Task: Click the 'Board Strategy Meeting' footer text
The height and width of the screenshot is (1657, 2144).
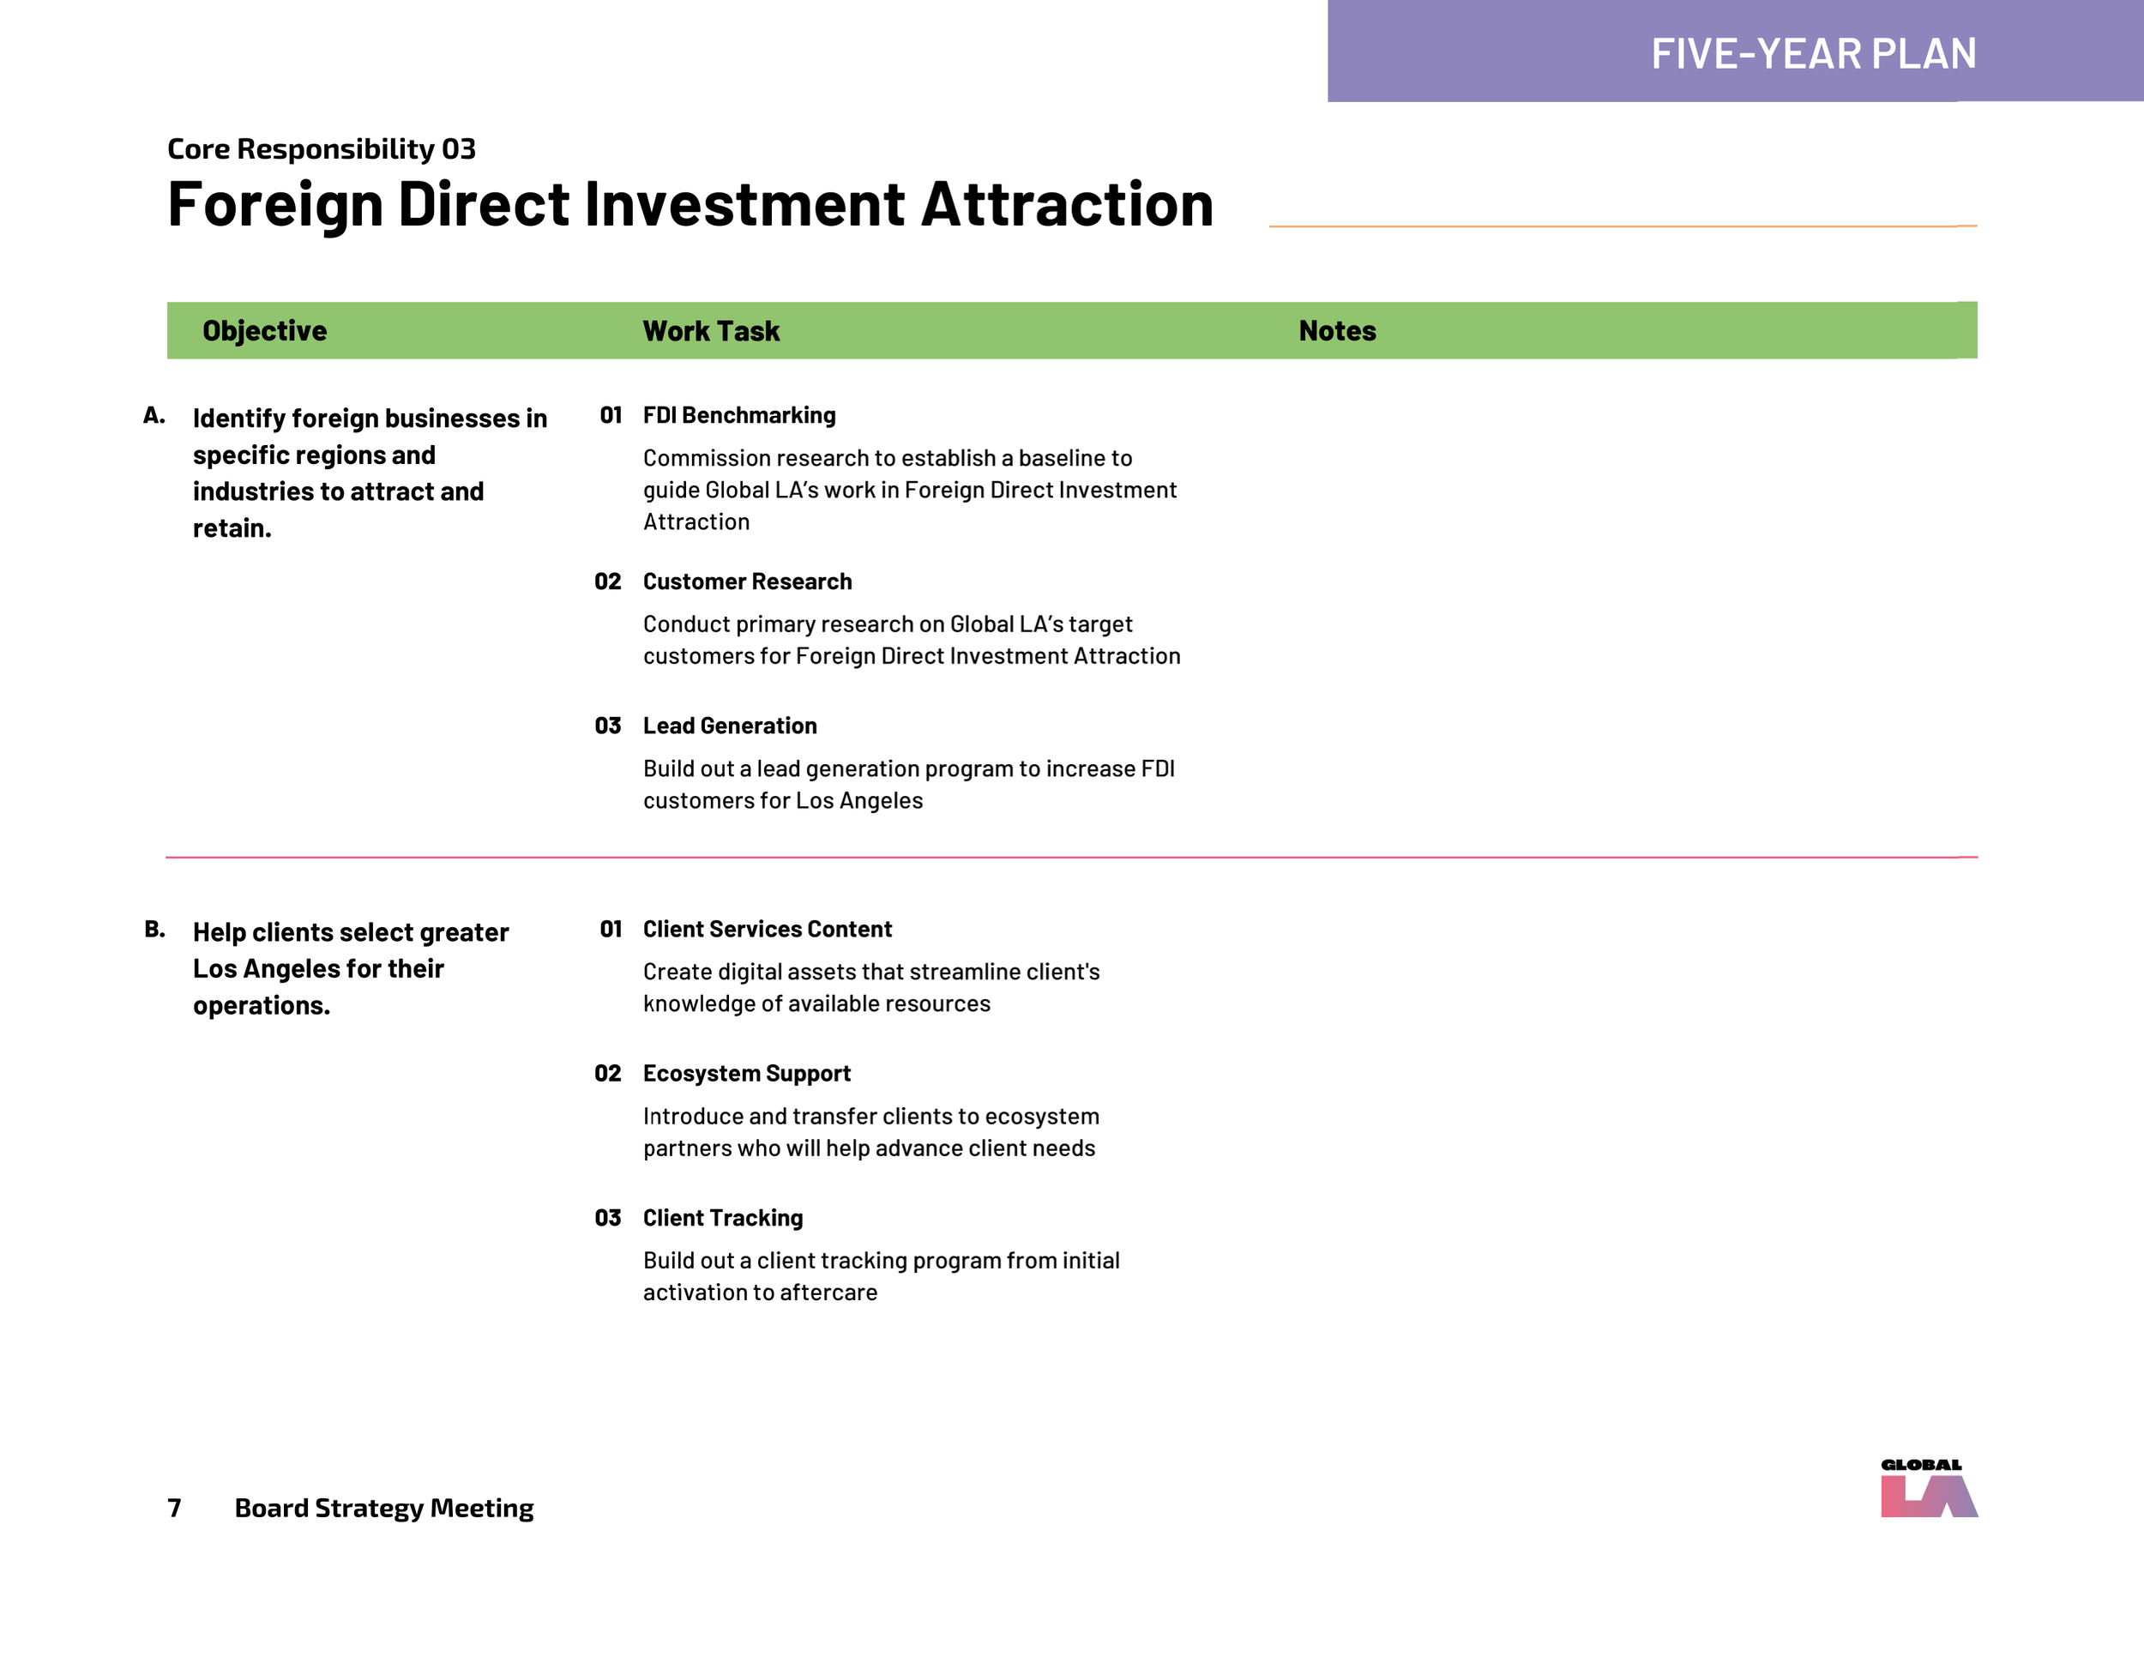Action: tap(384, 1508)
